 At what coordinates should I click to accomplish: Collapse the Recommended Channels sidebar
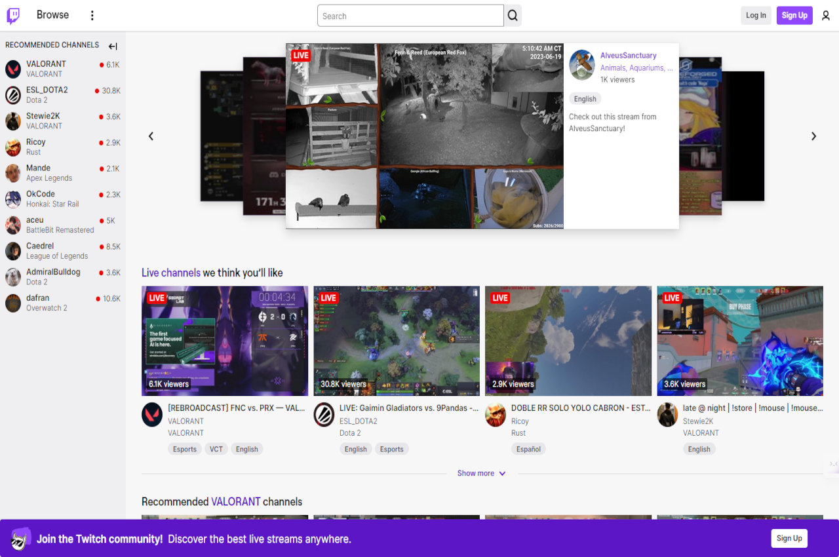112,46
